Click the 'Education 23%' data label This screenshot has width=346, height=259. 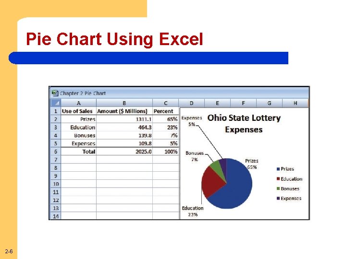[193, 211]
